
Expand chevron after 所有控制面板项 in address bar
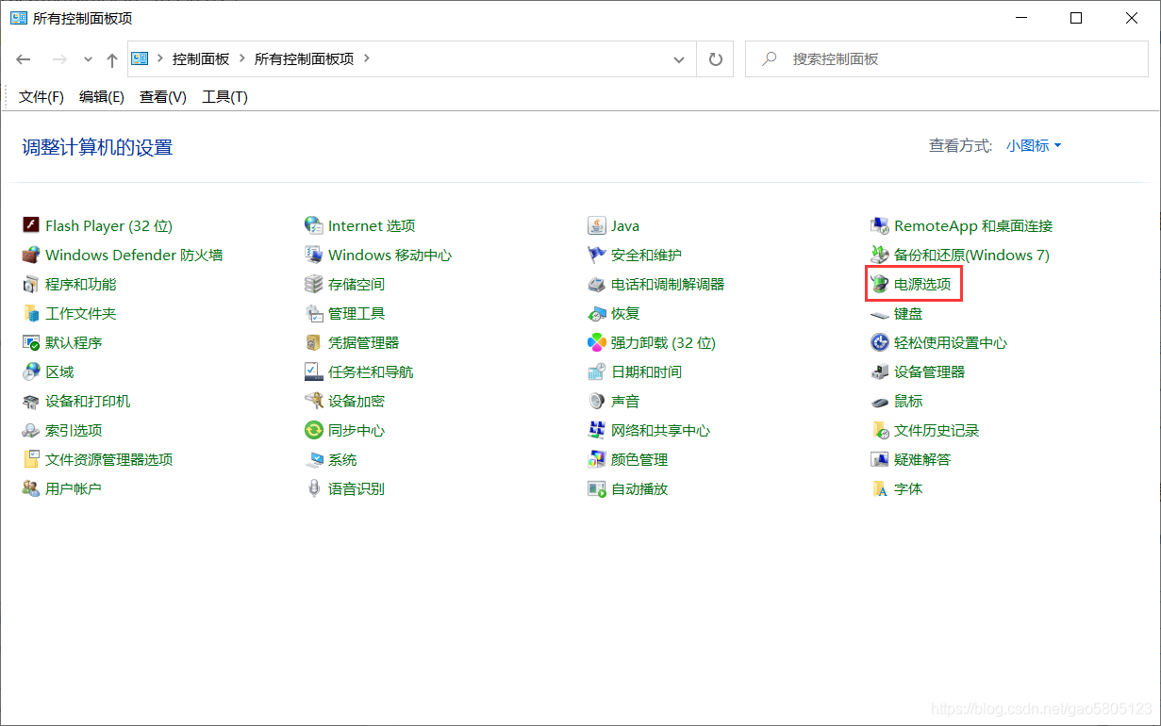pyautogui.click(x=366, y=58)
